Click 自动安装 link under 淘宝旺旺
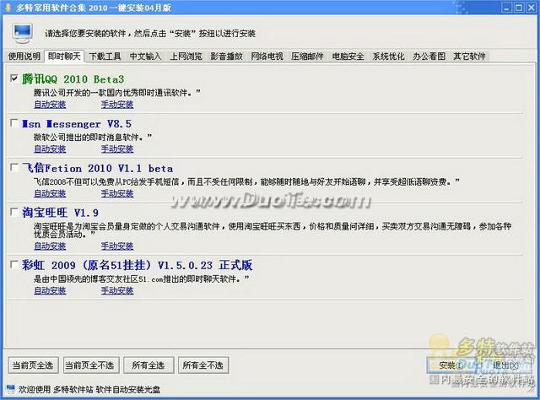The height and width of the screenshot is (400, 540). click(50, 246)
